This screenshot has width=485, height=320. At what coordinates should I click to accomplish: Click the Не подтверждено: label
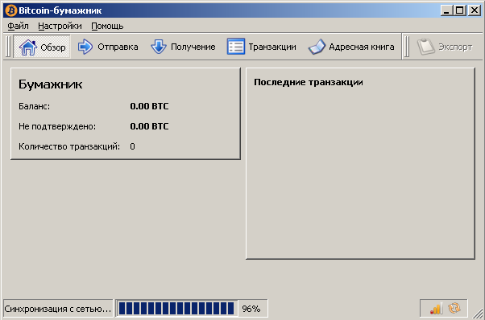(x=57, y=126)
